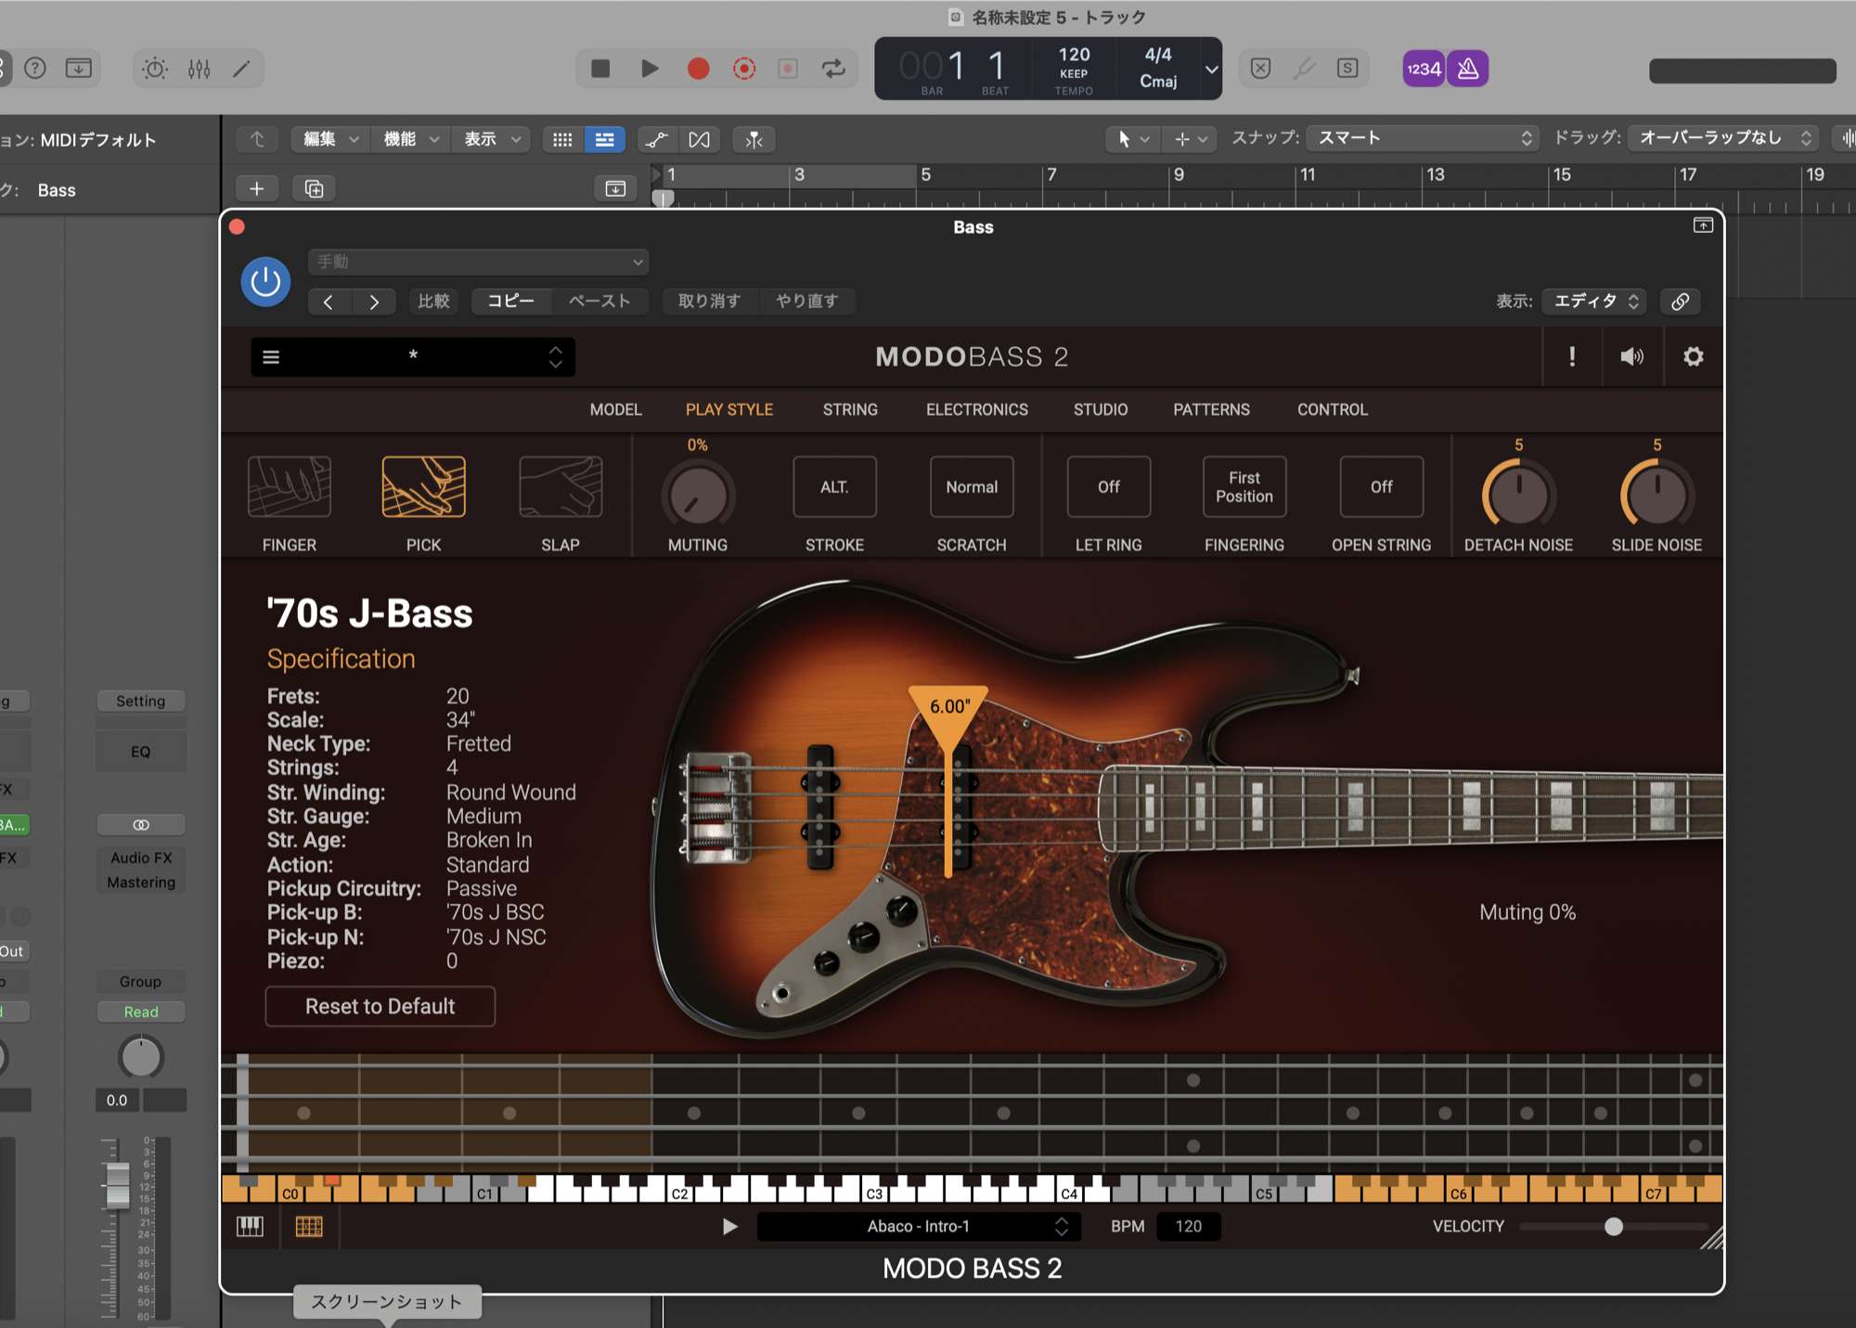The width and height of the screenshot is (1856, 1328).
Task: Toggle the cycle loop button
Action: click(x=834, y=68)
